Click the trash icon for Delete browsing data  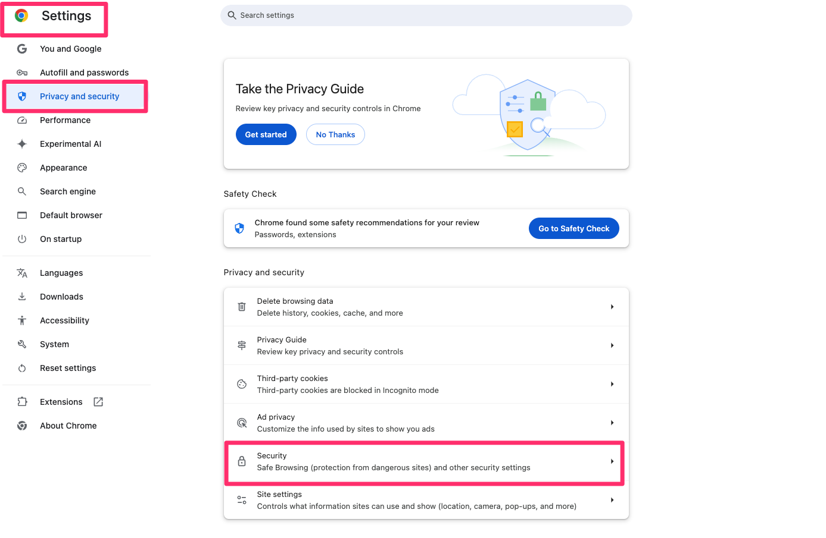tap(242, 307)
